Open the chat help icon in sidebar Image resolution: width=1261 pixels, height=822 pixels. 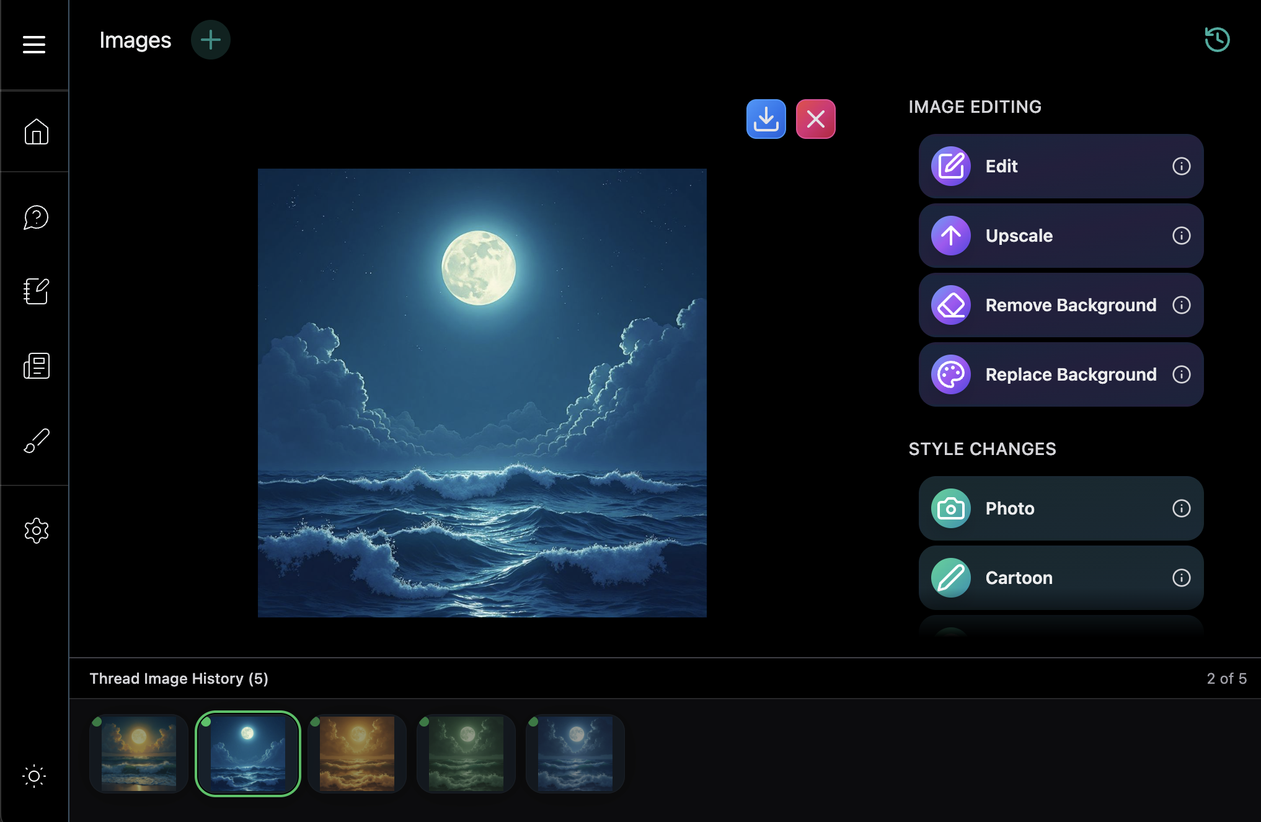pos(35,218)
